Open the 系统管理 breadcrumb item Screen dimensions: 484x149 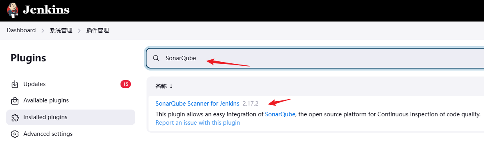(x=61, y=30)
